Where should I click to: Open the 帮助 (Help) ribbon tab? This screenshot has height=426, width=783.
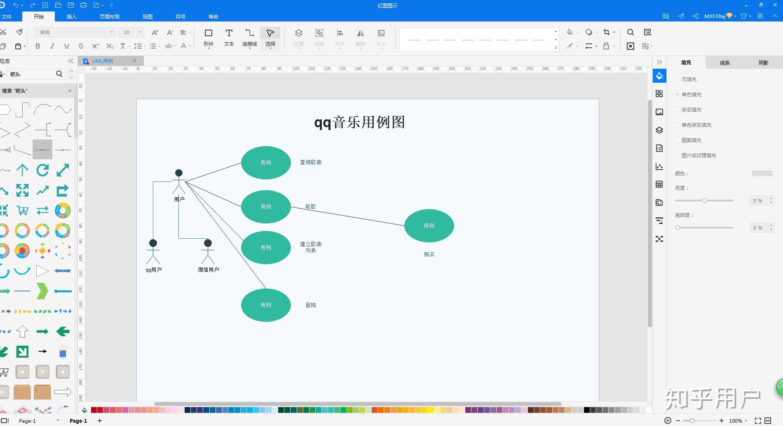tap(213, 16)
